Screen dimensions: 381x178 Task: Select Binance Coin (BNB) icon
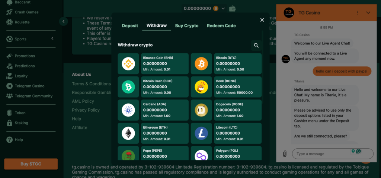[x=128, y=64]
